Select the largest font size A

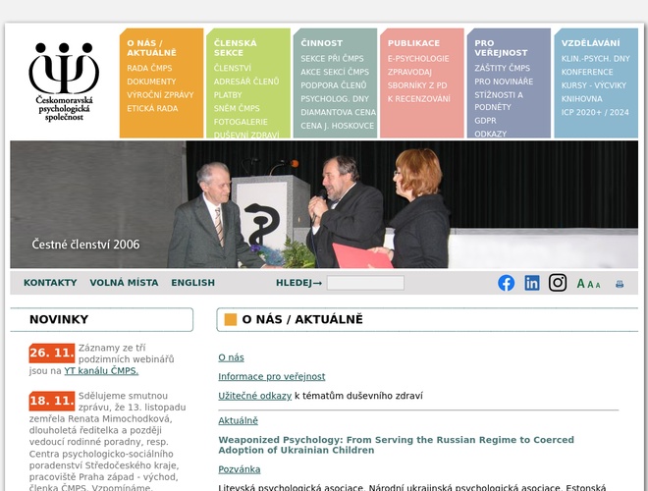point(580,284)
